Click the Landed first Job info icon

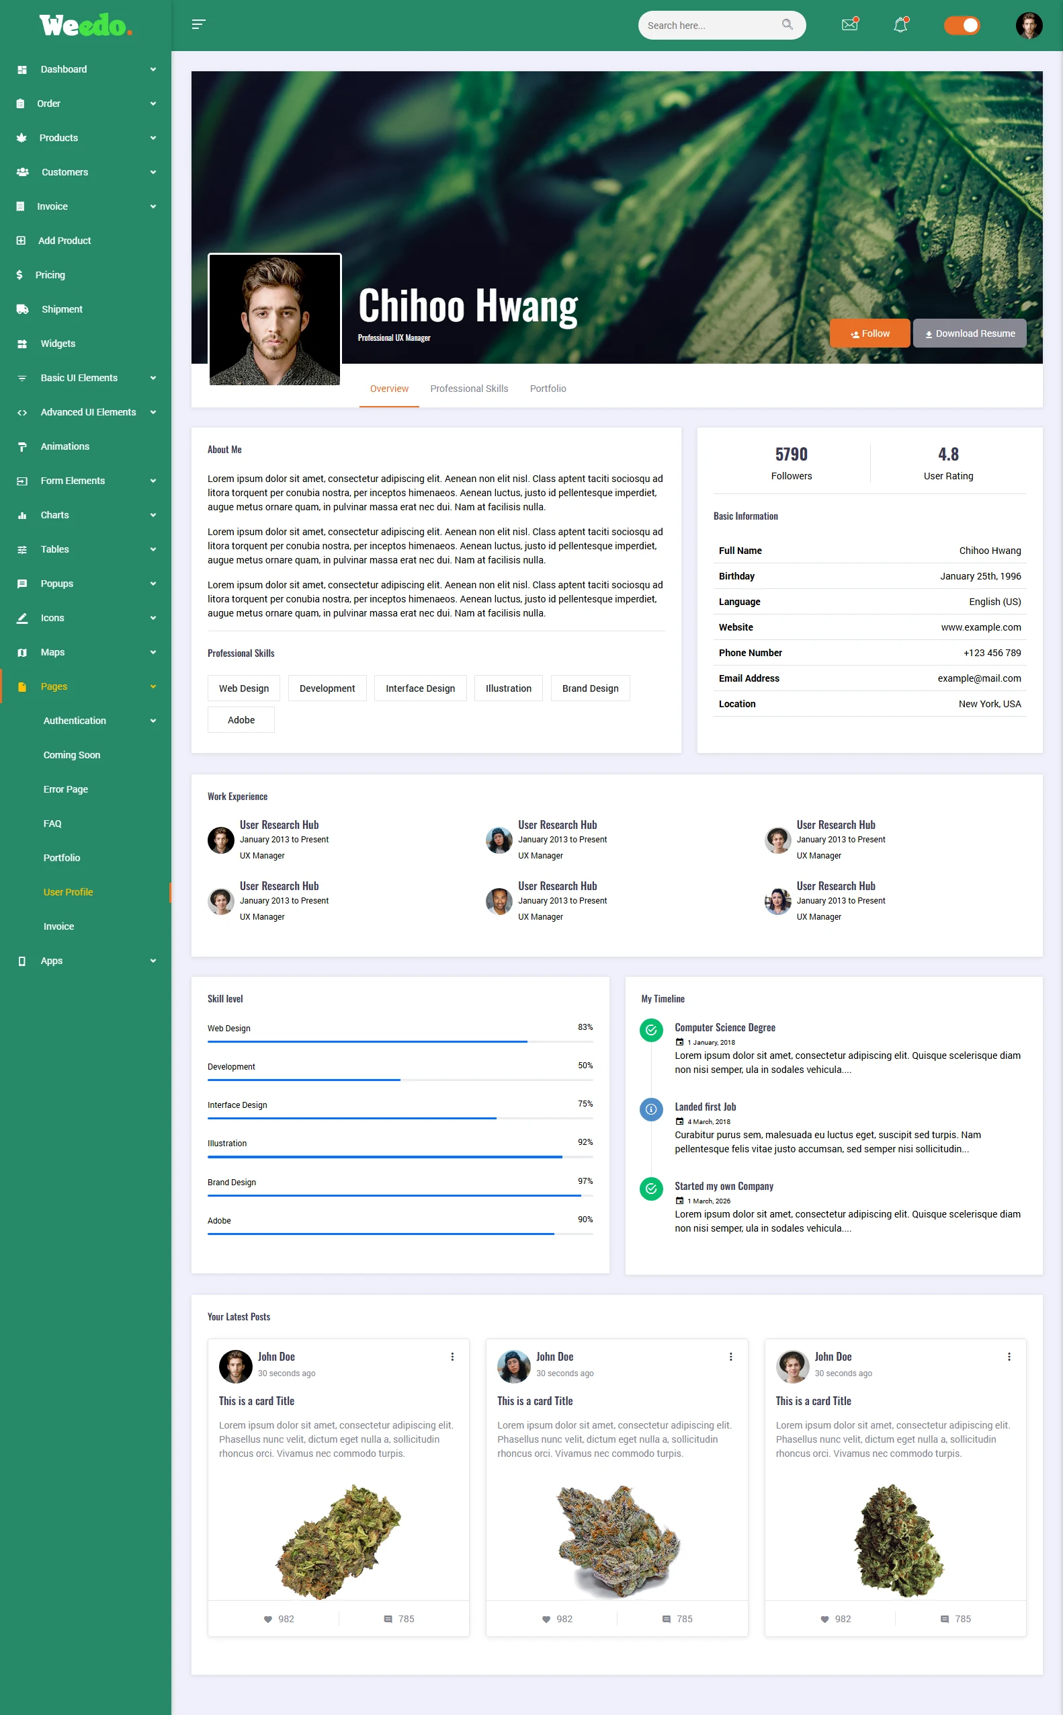651,1109
